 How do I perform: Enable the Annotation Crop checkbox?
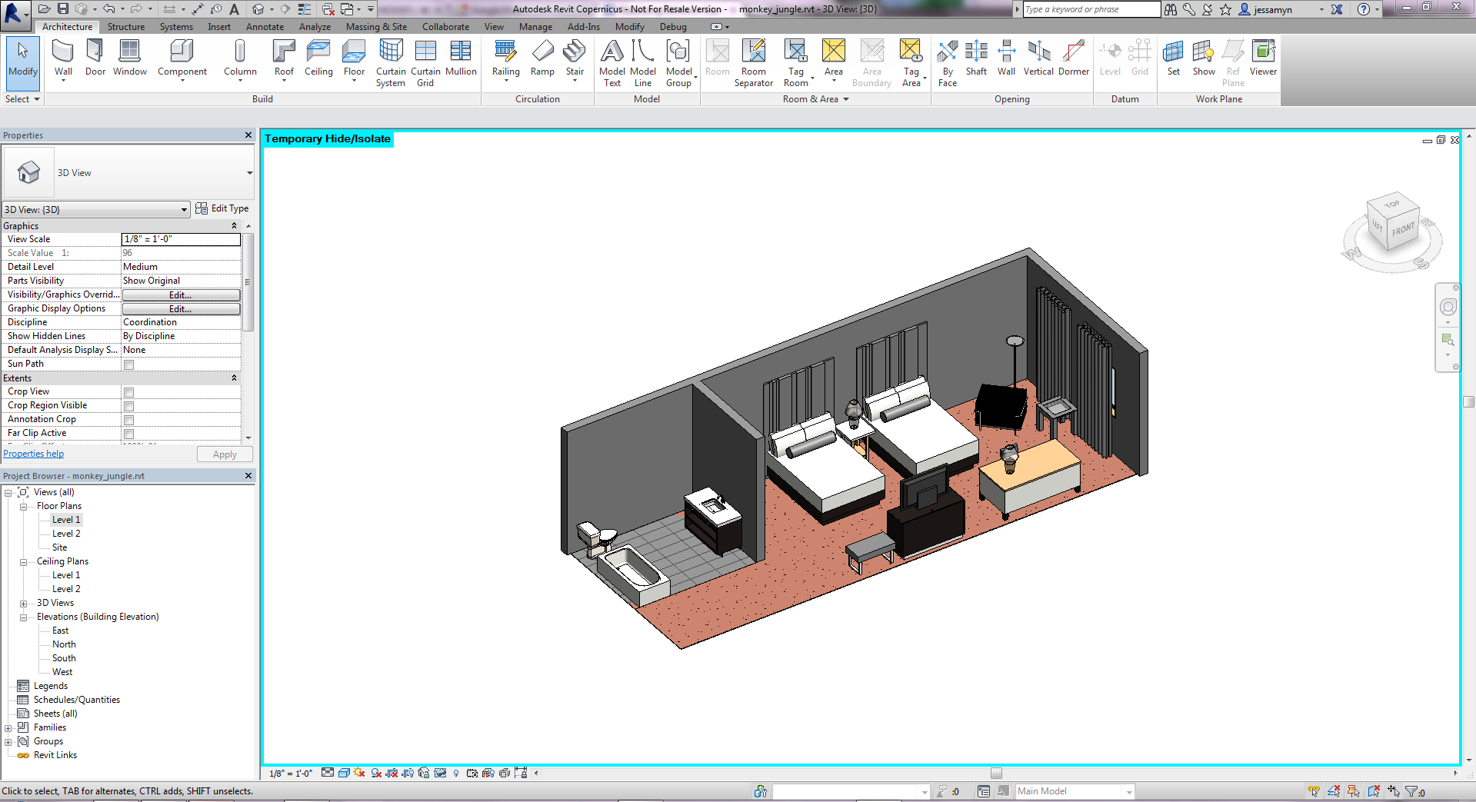pyautogui.click(x=129, y=420)
